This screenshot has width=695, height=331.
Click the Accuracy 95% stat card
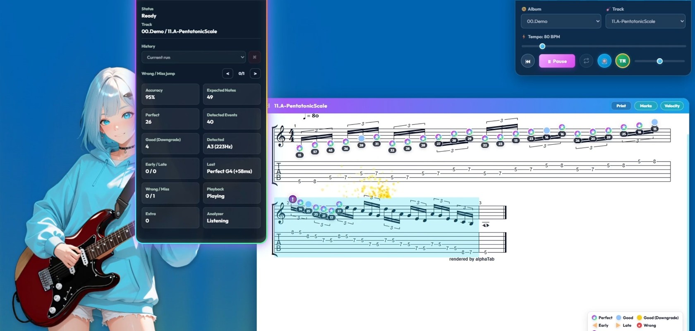[x=170, y=94]
